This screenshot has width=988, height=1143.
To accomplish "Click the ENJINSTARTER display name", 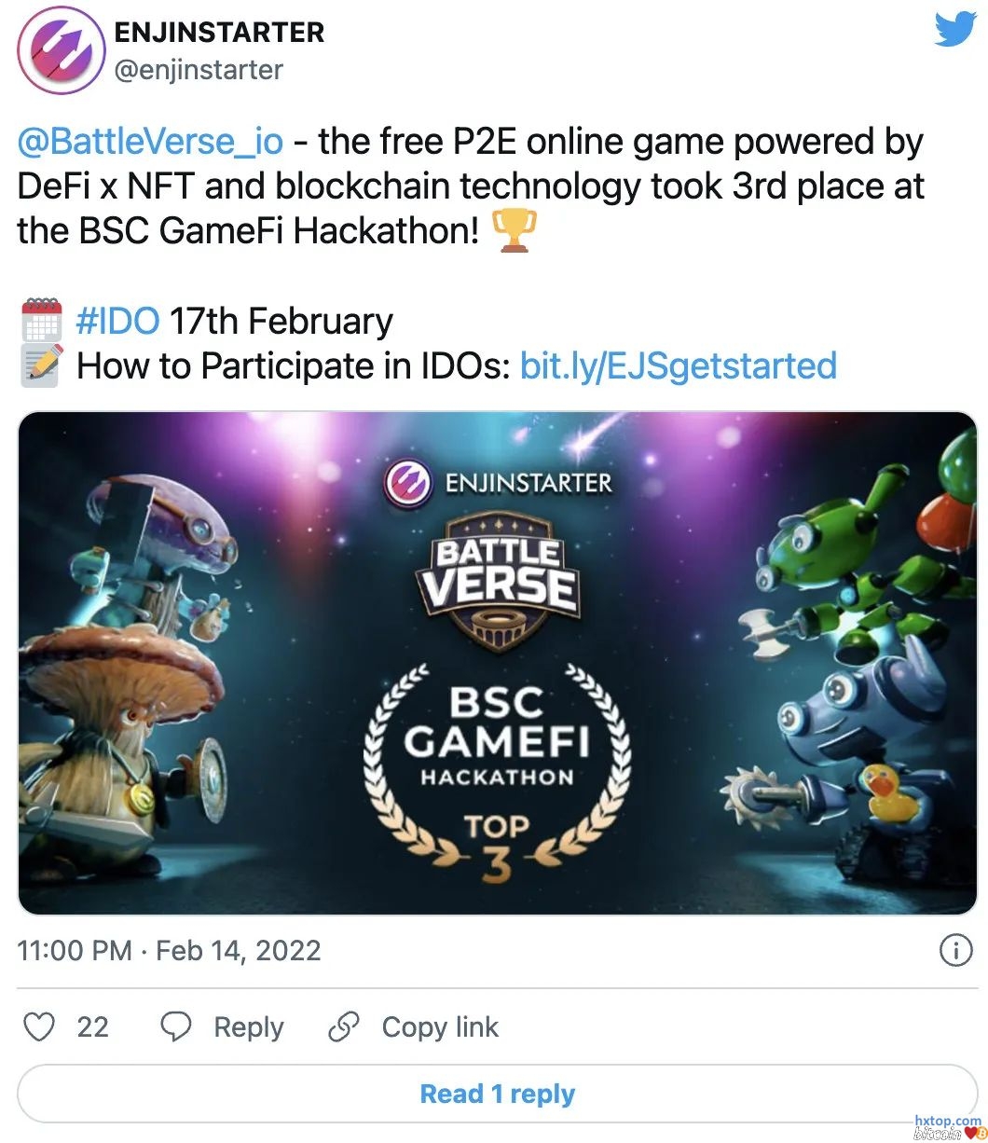I will pos(219,32).
